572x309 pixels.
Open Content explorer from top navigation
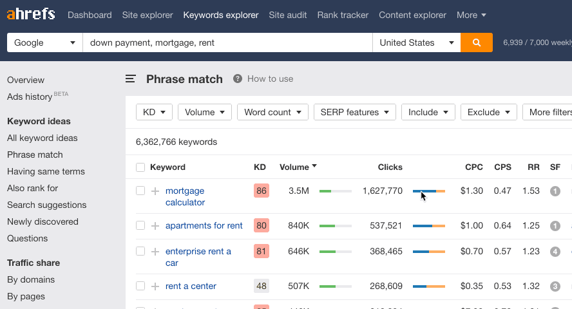click(x=413, y=15)
